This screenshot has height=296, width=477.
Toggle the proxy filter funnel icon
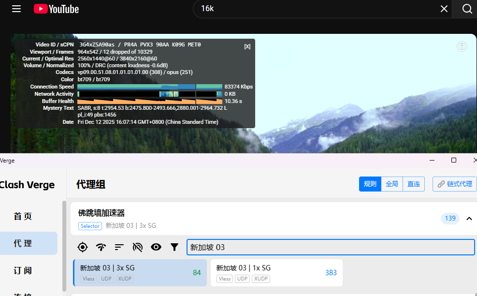coord(174,247)
